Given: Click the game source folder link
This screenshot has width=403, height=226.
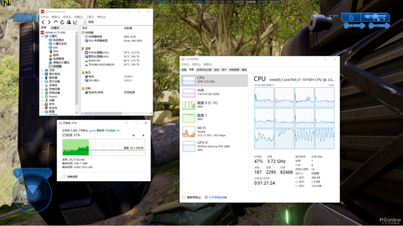Looking at the screenshot, I should (93, 131).
